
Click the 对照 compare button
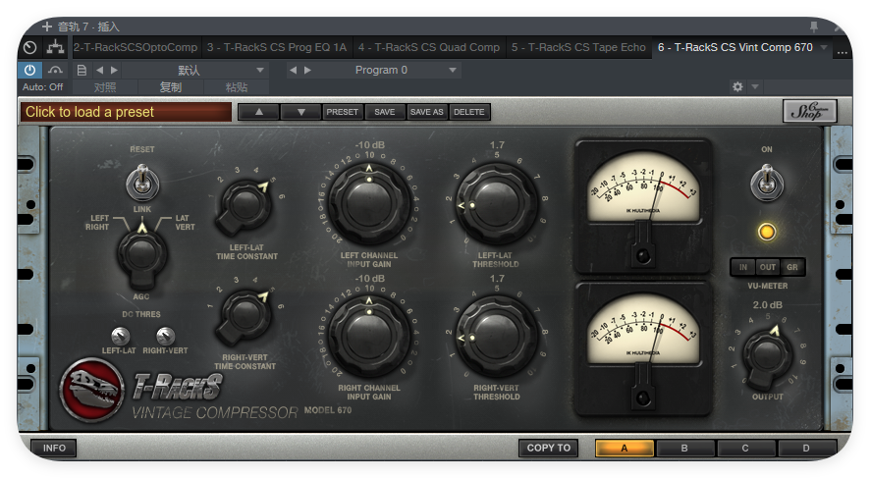click(x=105, y=87)
